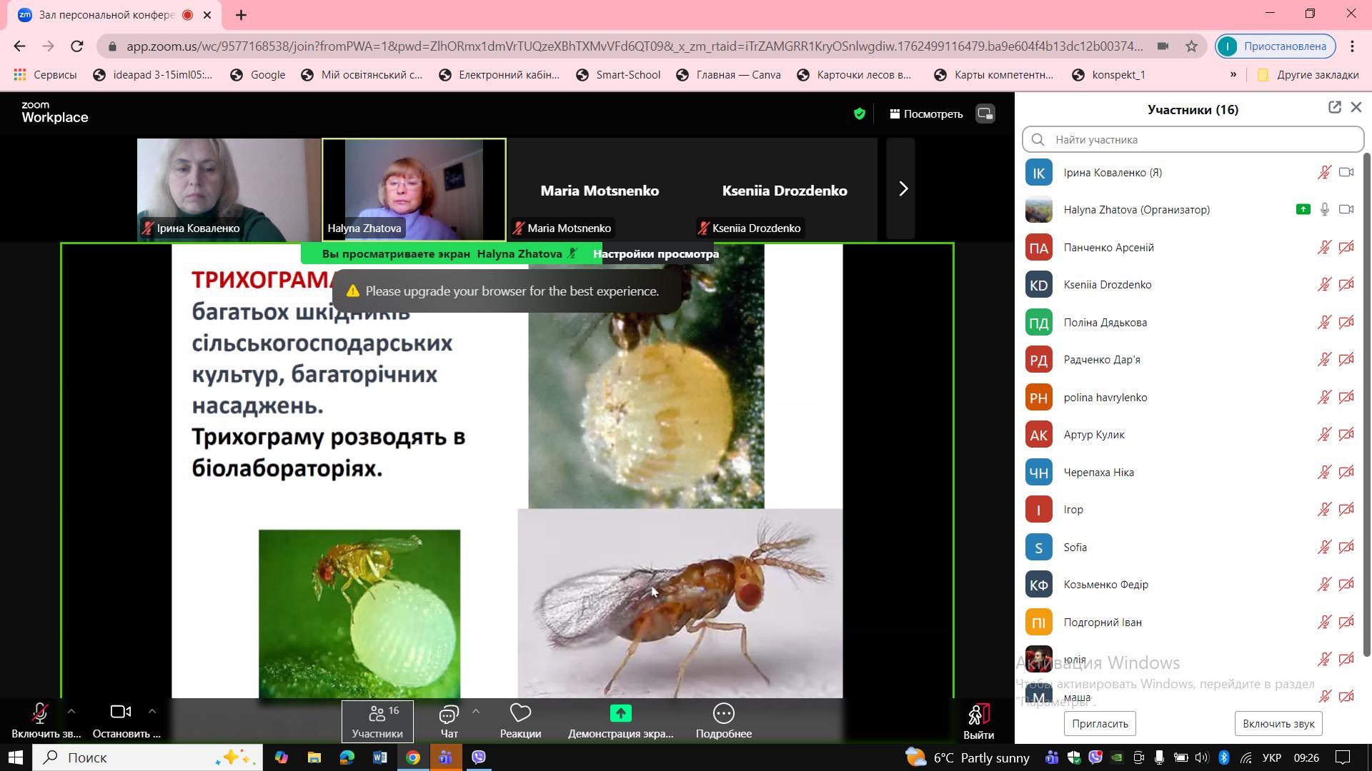Screen dimensions: 1372x771
Task: Stop video with the camera button
Action: tap(120, 712)
